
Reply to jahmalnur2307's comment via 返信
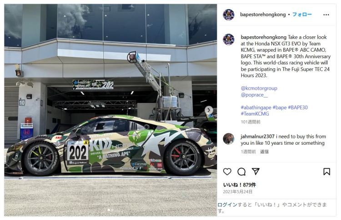click(x=264, y=152)
